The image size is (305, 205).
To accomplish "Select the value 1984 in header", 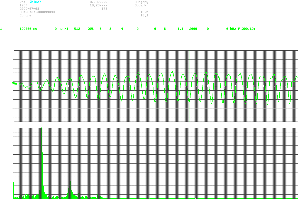I will [23, 5].
